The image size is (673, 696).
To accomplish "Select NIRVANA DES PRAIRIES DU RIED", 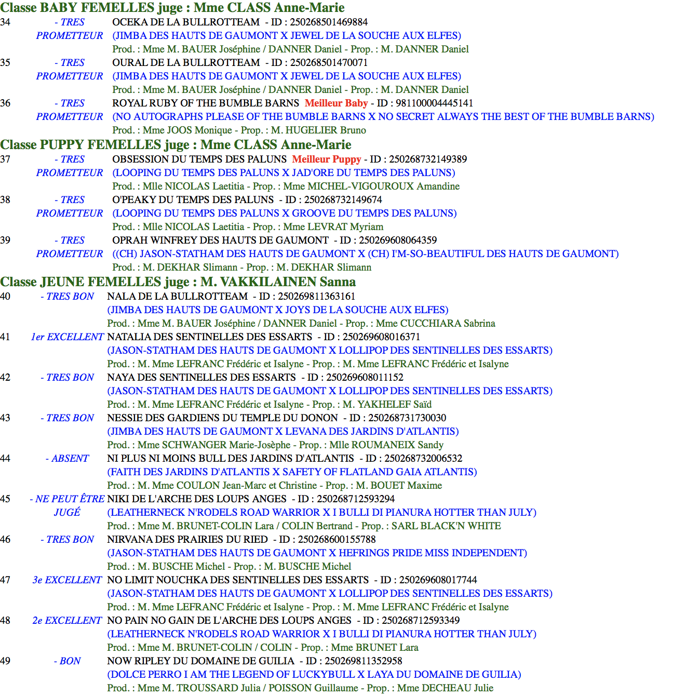I will click(x=187, y=539).
